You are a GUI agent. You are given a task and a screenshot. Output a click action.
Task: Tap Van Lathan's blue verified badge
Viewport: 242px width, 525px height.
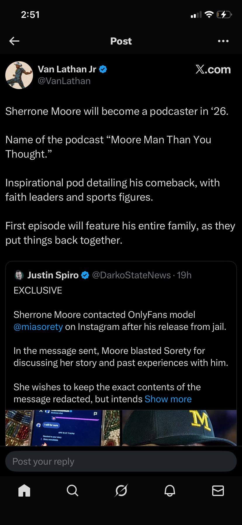[x=103, y=69]
